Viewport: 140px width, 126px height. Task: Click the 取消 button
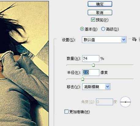point(100,13)
